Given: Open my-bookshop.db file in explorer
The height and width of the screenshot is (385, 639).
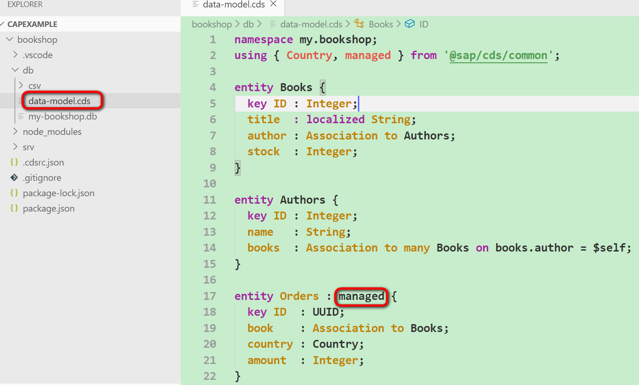Looking at the screenshot, I should click(x=62, y=116).
